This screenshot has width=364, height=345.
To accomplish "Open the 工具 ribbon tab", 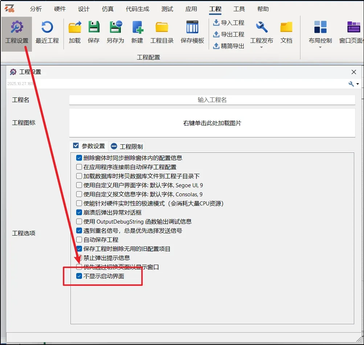I will tap(239, 9).
